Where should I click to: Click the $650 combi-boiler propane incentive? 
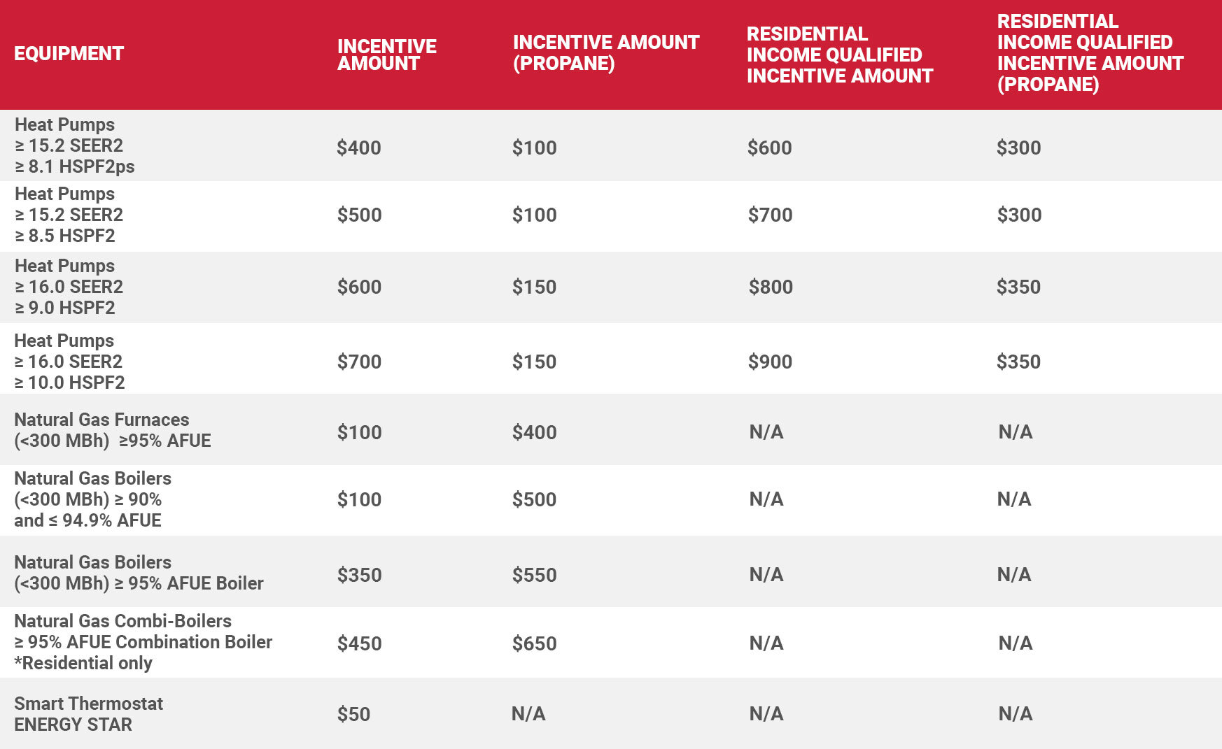[x=534, y=643]
